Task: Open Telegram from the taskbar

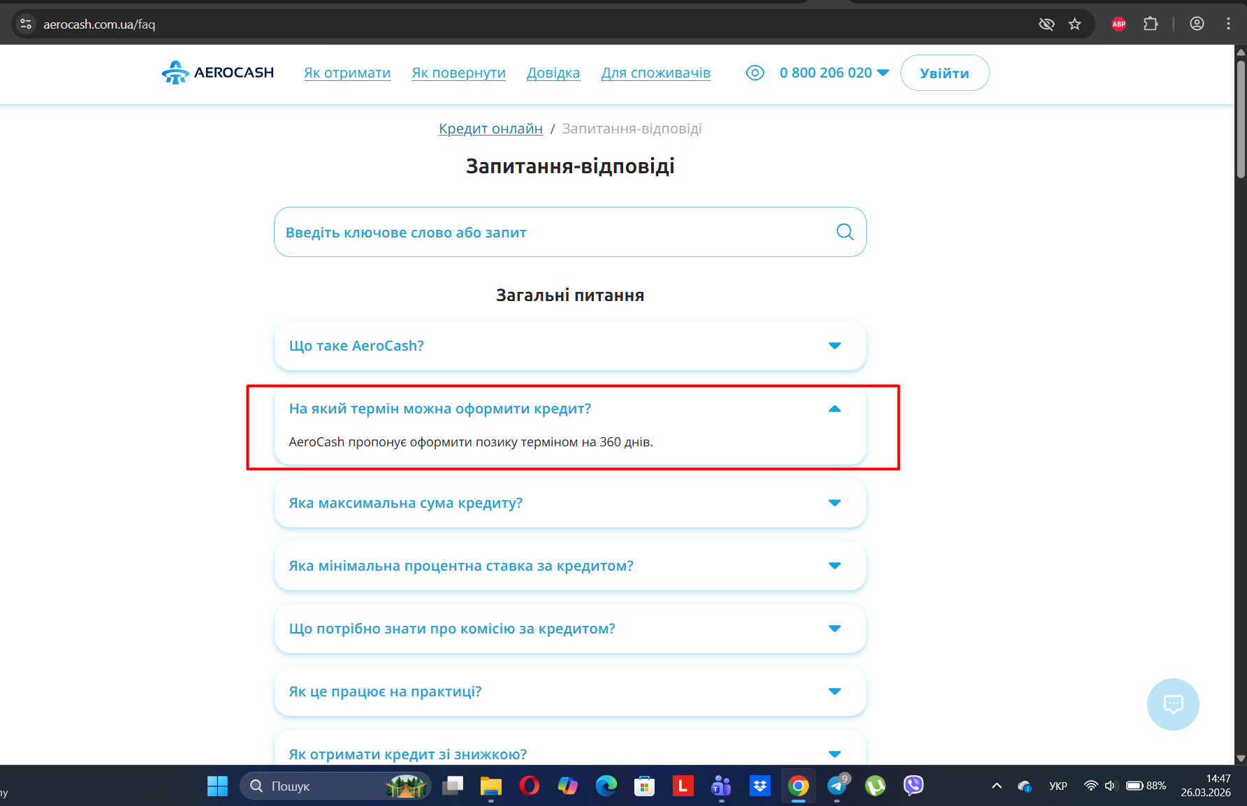Action: [837, 786]
